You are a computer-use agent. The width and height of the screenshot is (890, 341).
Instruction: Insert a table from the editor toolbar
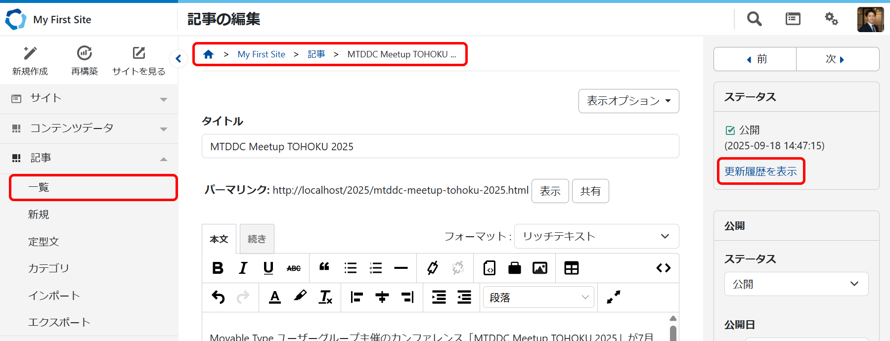tap(572, 268)
